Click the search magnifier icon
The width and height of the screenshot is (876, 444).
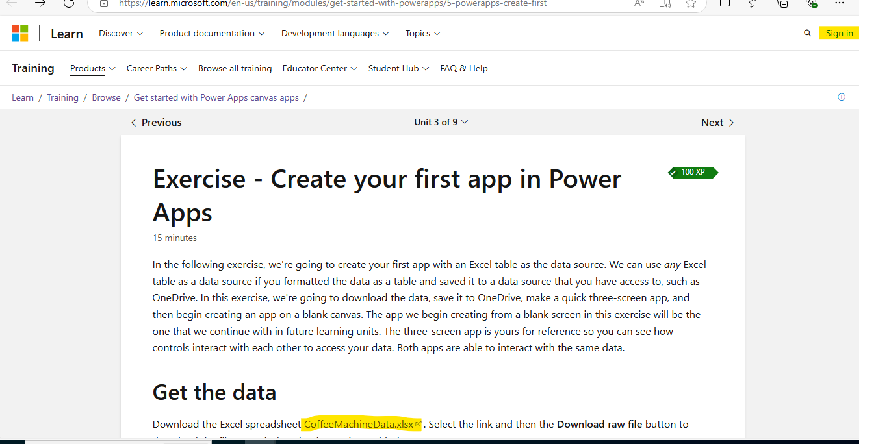[x=807, y=33]
